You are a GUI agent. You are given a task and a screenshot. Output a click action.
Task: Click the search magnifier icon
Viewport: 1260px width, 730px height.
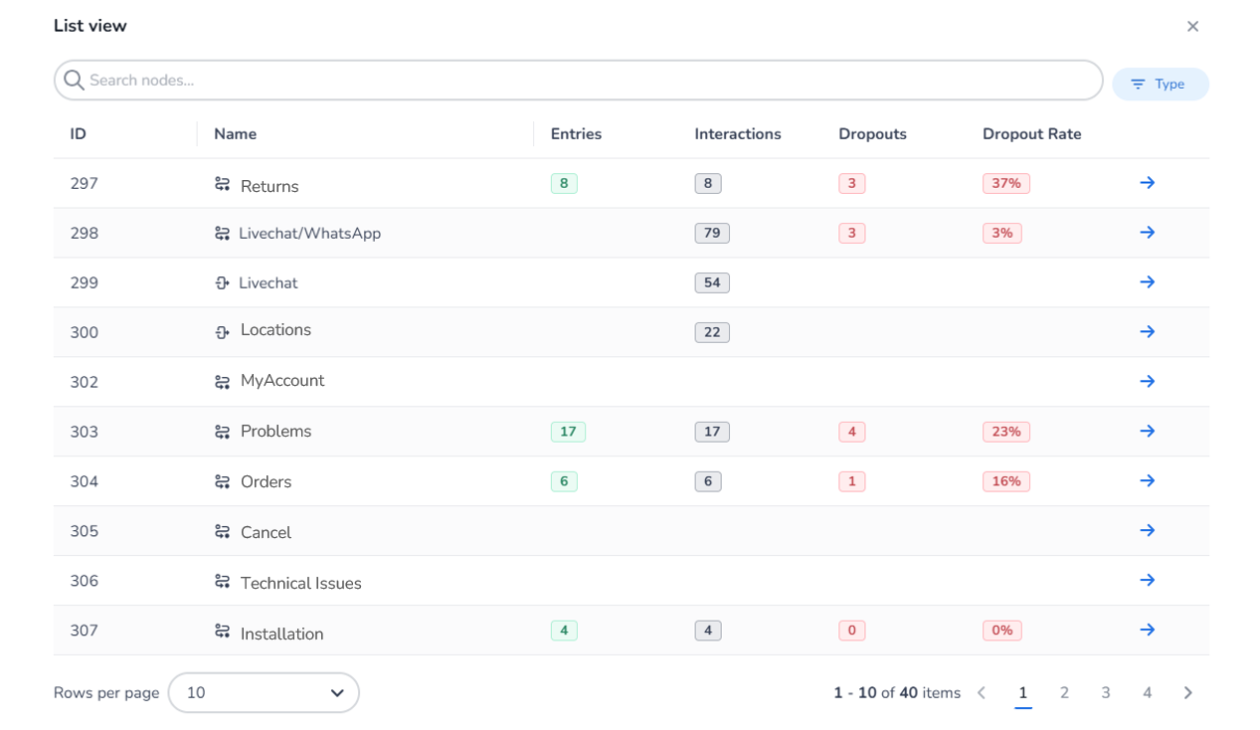(74, 81)
